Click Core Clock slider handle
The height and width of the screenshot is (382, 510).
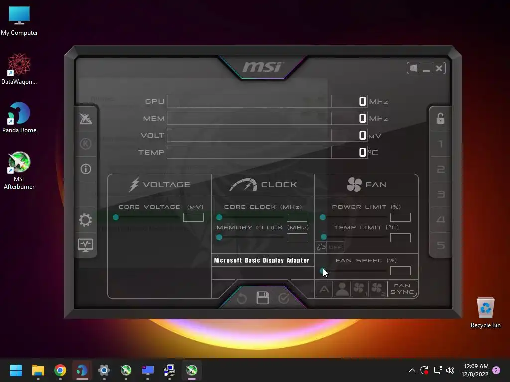[x=219, y=217]
